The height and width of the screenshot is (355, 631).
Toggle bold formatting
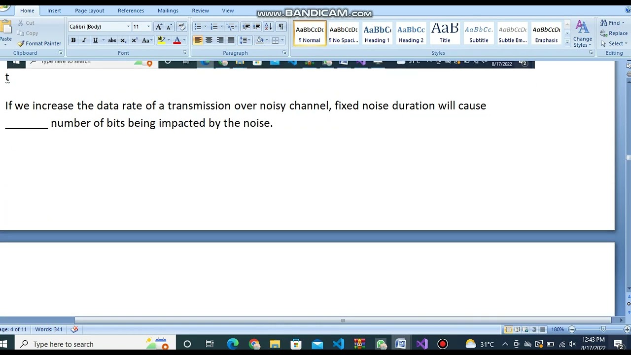click(x=73, y=40)
